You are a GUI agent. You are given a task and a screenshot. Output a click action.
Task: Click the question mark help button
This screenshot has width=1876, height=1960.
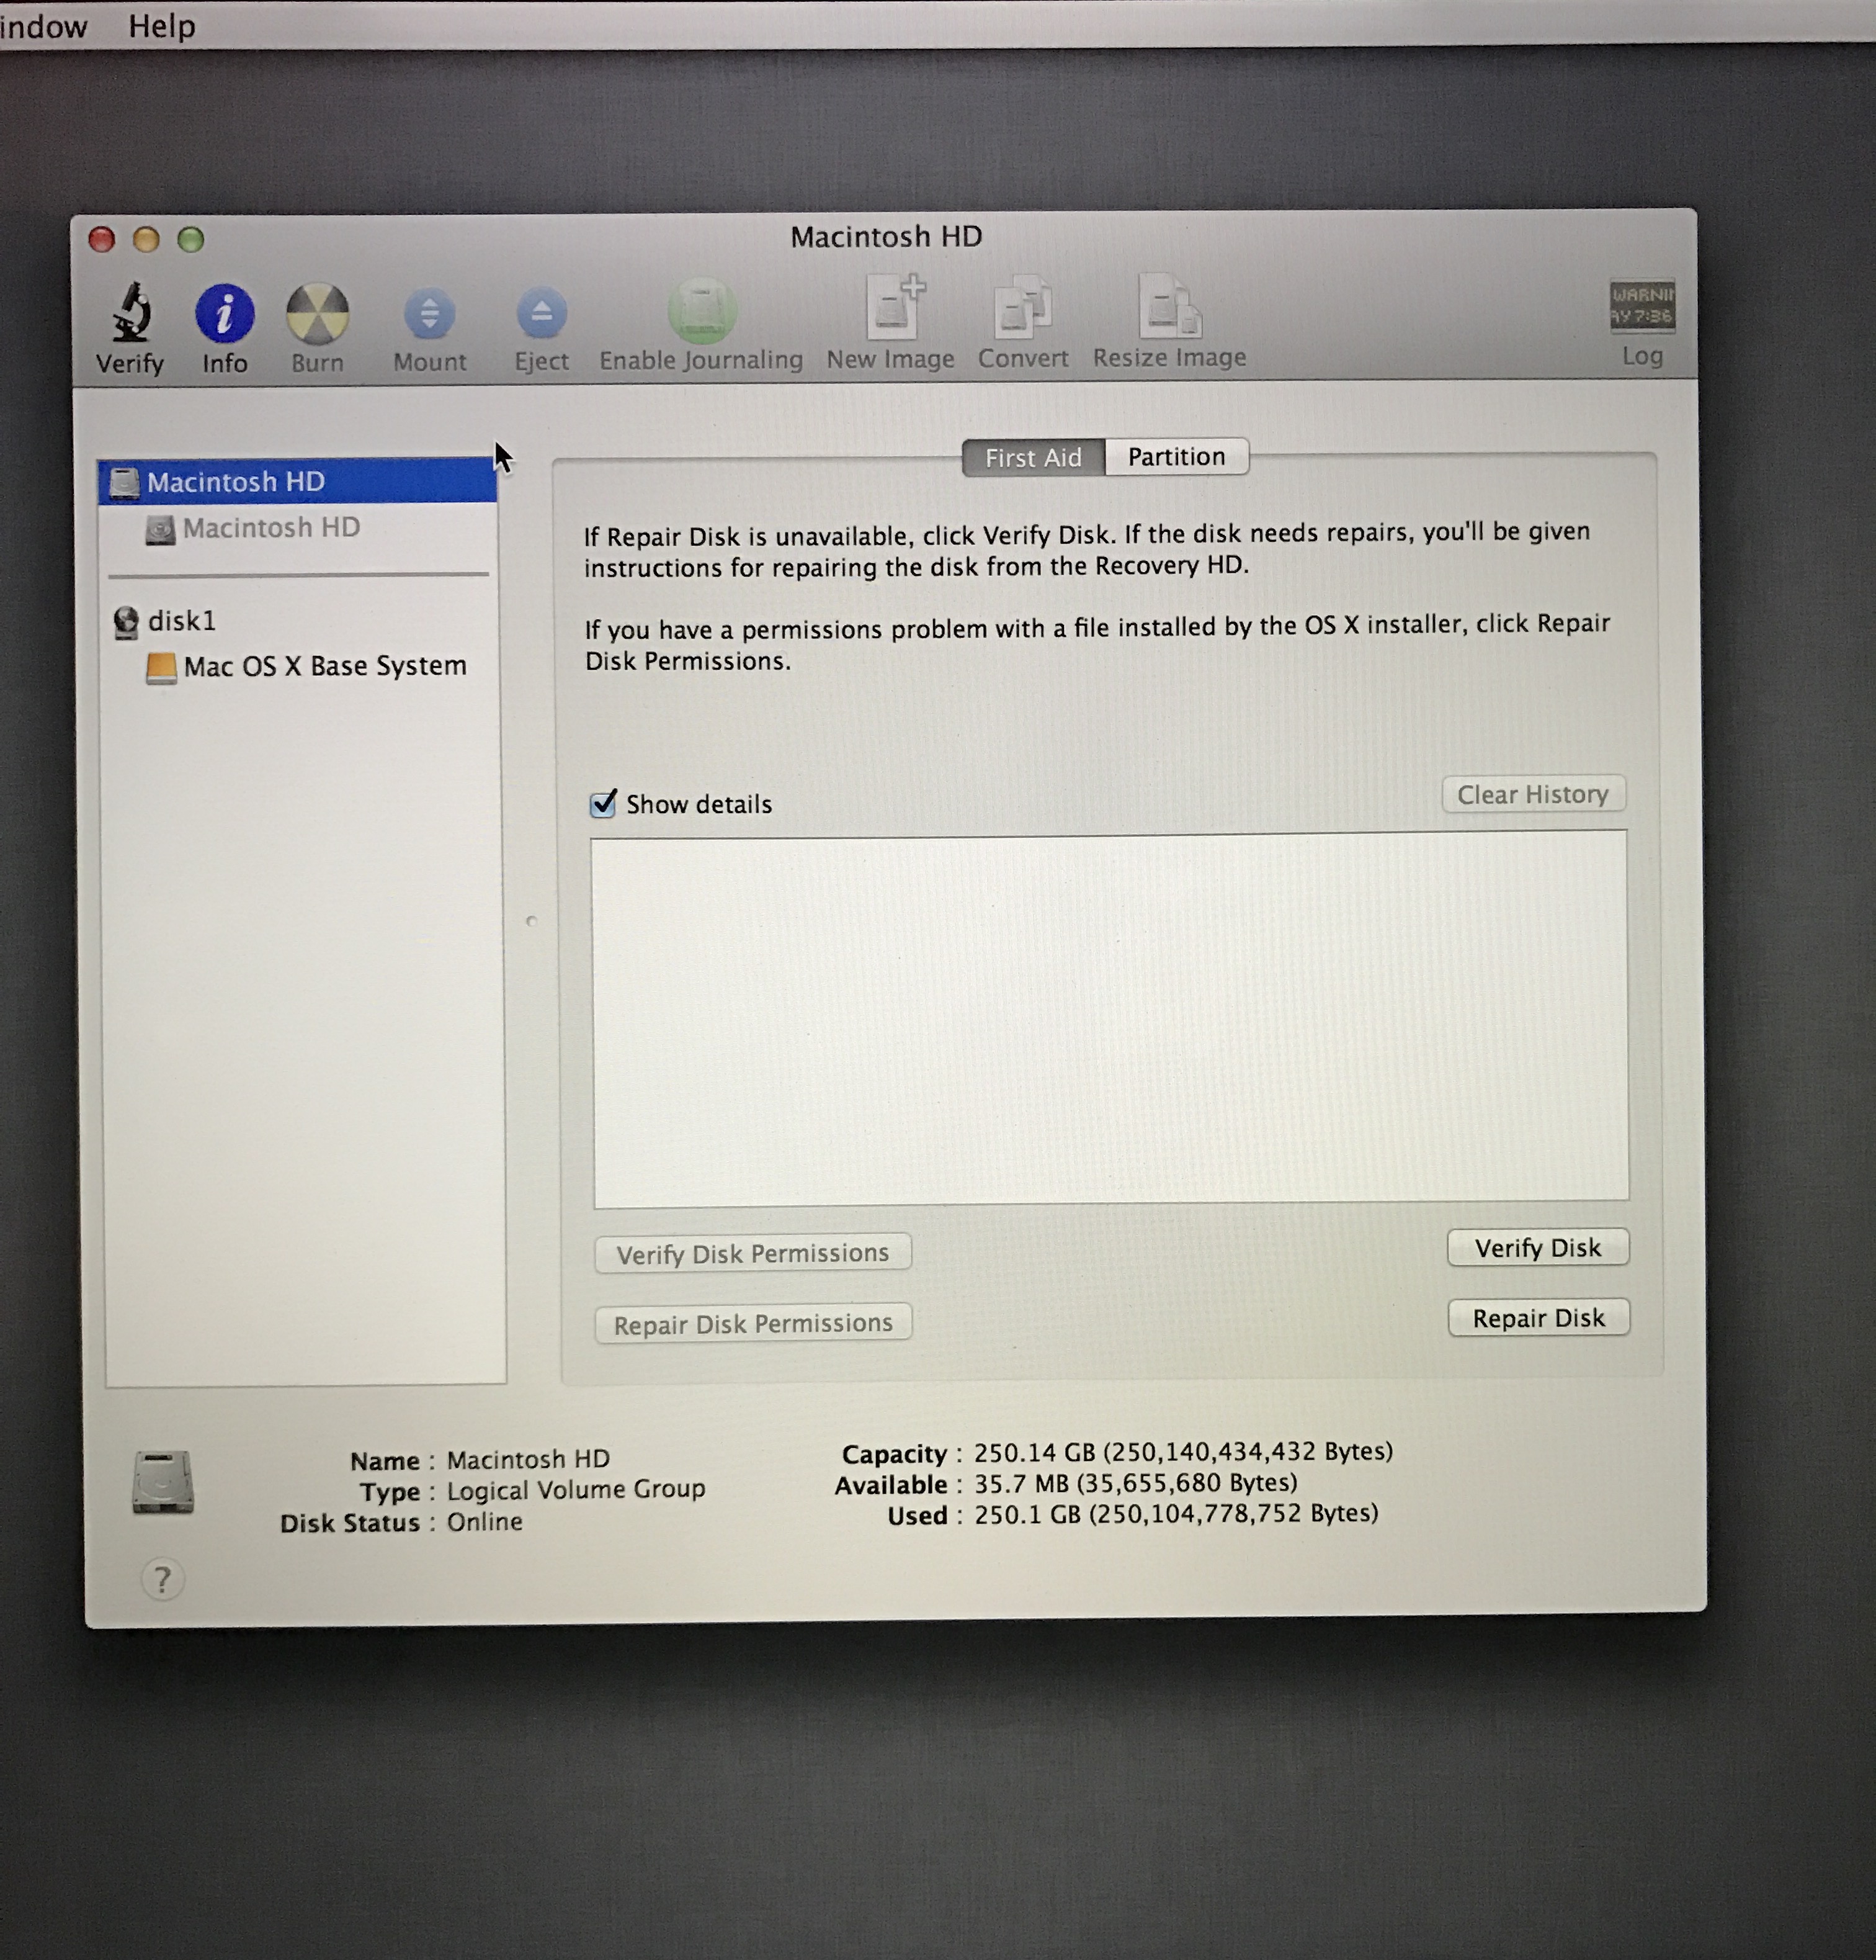[x=162, y=1579]
